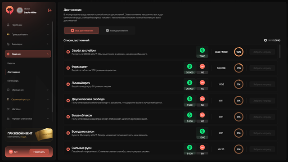Select Достижения submenu item
The image size is (288, 162).
click(14, 72)
